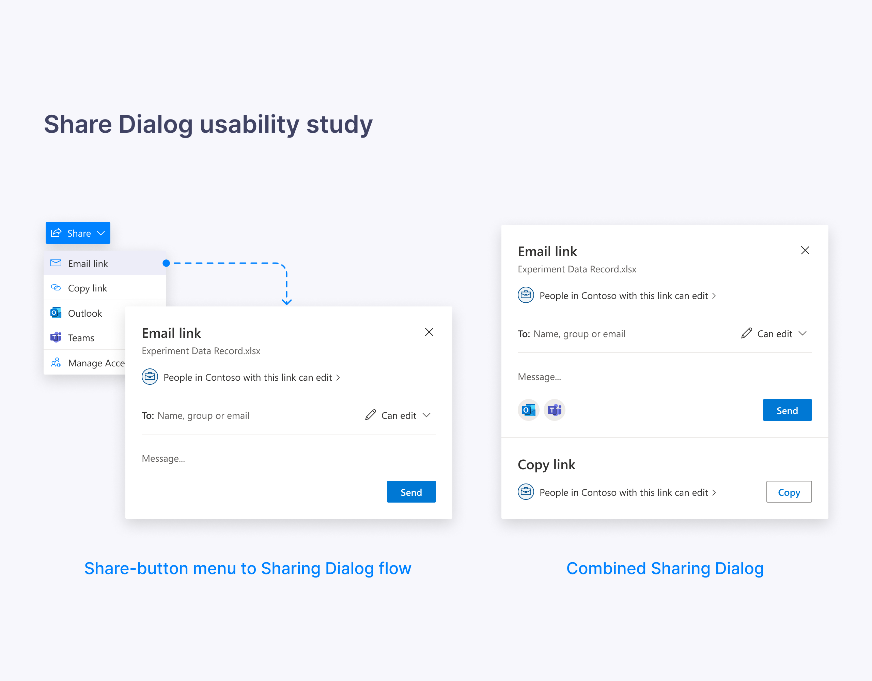Click the share/export icon on Share button

[57, 233]
